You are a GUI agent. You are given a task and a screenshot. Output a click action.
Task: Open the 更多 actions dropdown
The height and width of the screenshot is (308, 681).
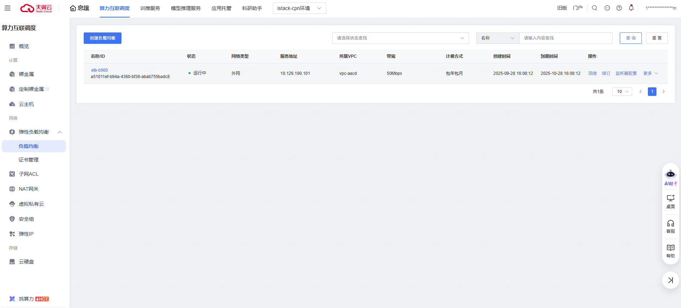click(650, 73)
